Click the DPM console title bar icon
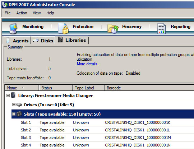This screenshot has width=194, height=149. (5, 5)
